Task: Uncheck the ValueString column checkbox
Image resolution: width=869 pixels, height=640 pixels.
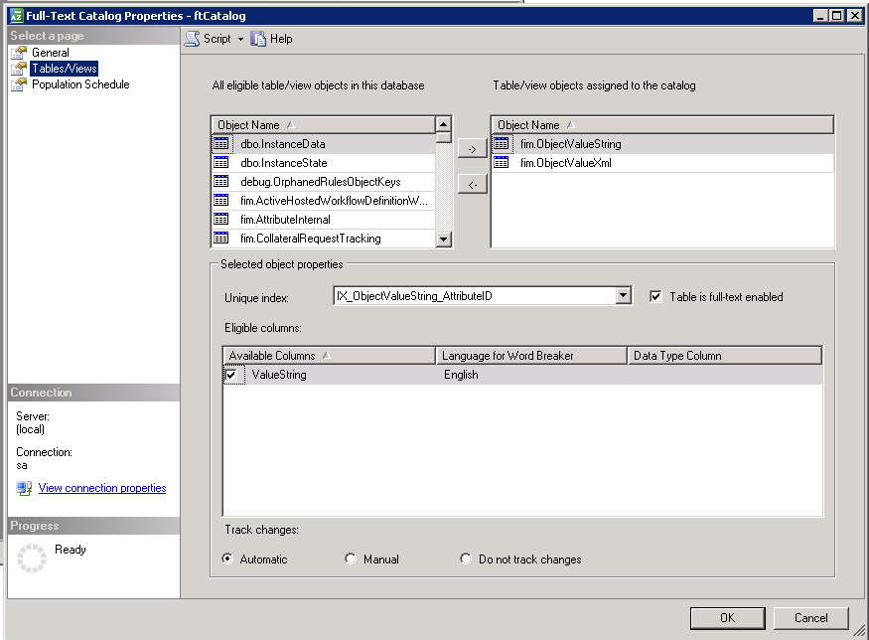Action: point(231,375)
